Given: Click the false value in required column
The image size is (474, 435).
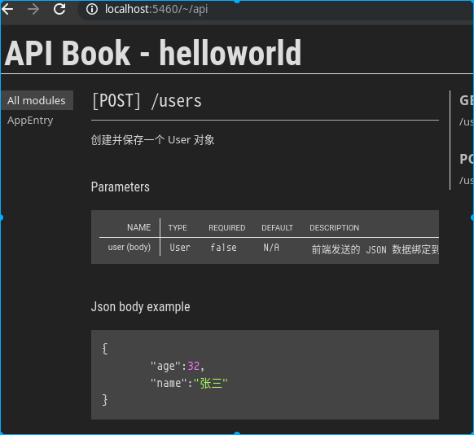Looking at the screenshot, I should (224, 248).
